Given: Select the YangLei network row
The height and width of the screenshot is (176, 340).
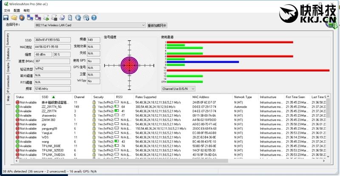Looking at the screenshot, I should pyautogui.click(x=170, y=133).
